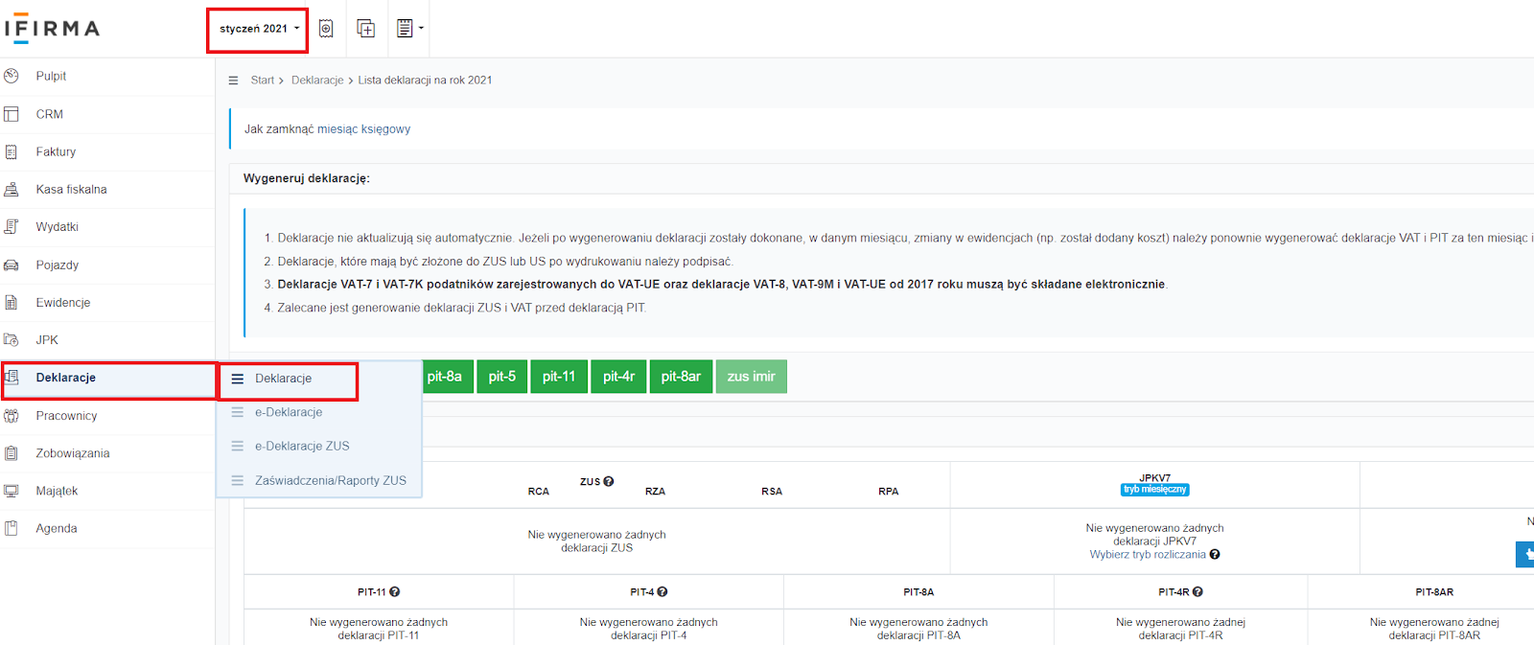Select e-Deklaracje ZUS from submenu

click(302, 447)
